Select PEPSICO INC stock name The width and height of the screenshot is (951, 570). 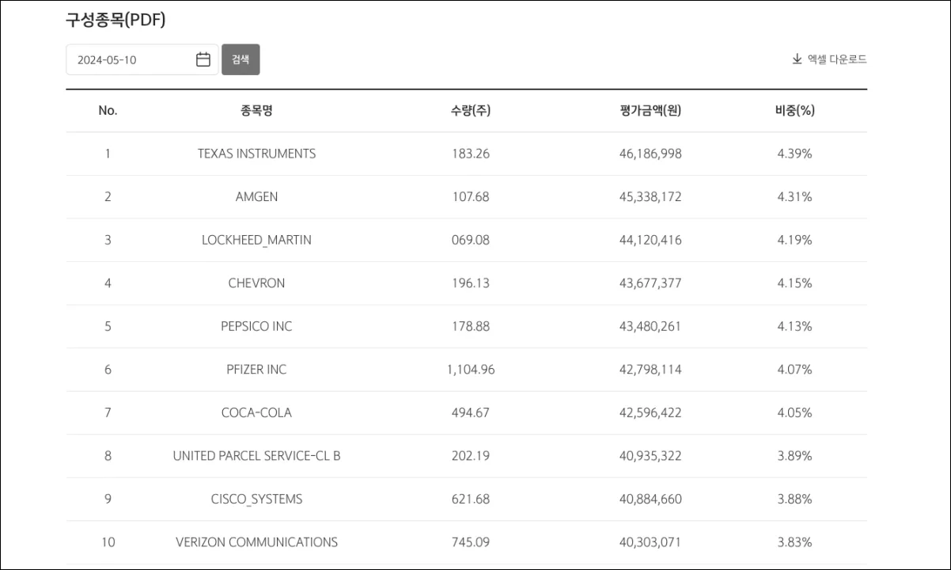point(256,326)
